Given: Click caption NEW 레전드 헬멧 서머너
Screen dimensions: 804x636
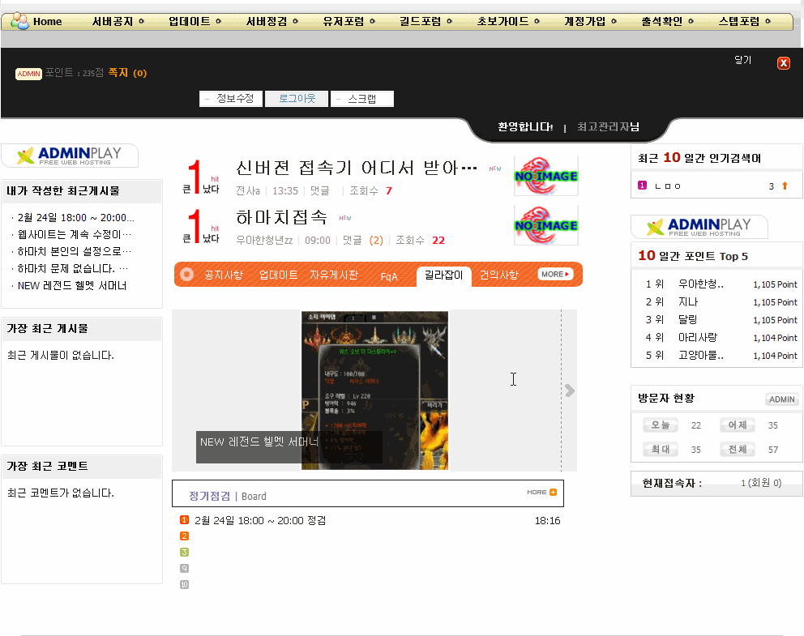Looking at the screenshot, I should click(x=259, y=442).
